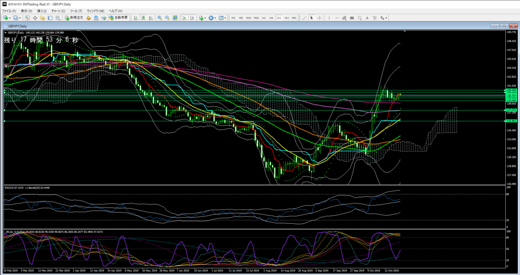
Task: Open the チャート (C) menu
Action: coord(58,11)
